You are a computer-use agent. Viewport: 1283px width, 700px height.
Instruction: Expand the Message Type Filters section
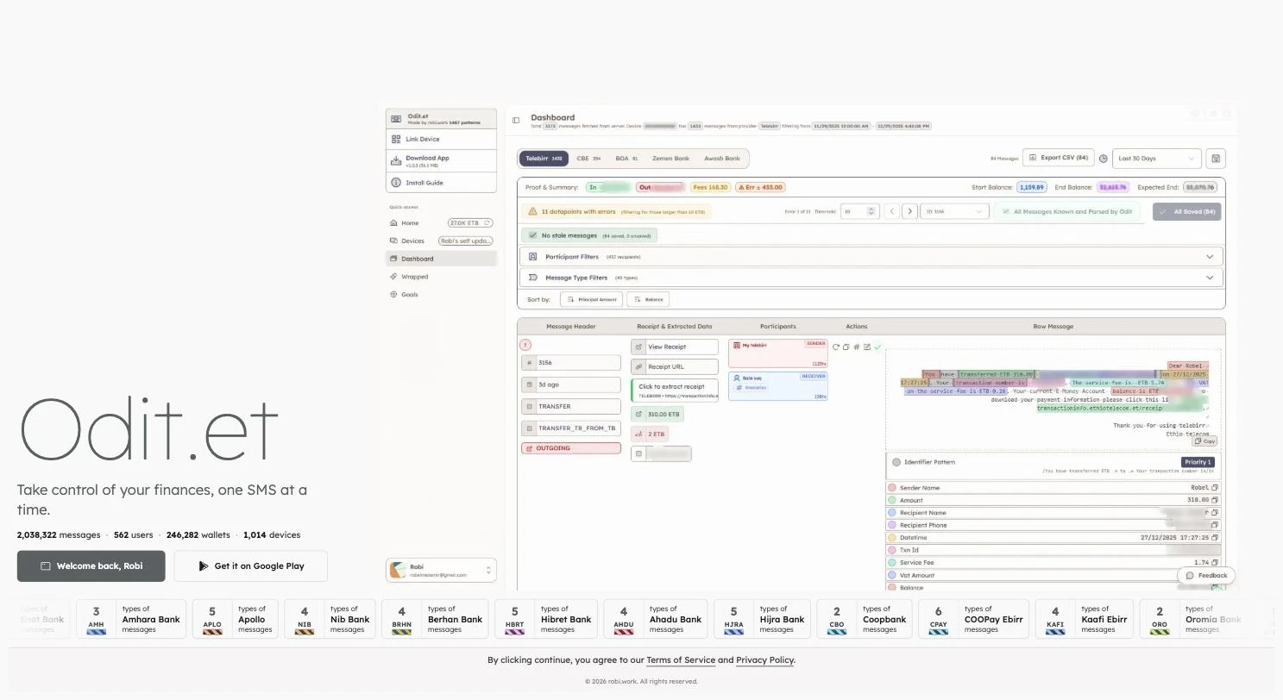click(871, 278)
